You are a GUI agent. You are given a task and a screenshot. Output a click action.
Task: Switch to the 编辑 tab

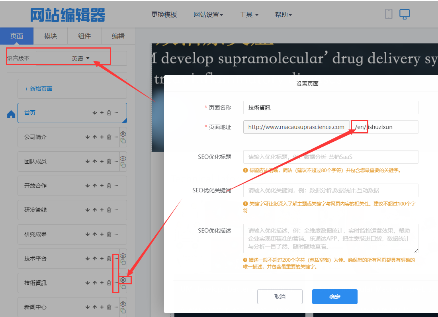click(118, 36)
